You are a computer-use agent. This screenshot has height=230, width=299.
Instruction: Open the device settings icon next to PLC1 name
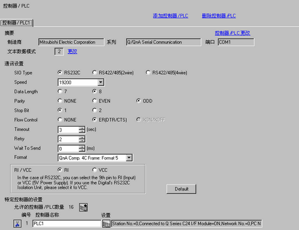click(x=106, y=223)
